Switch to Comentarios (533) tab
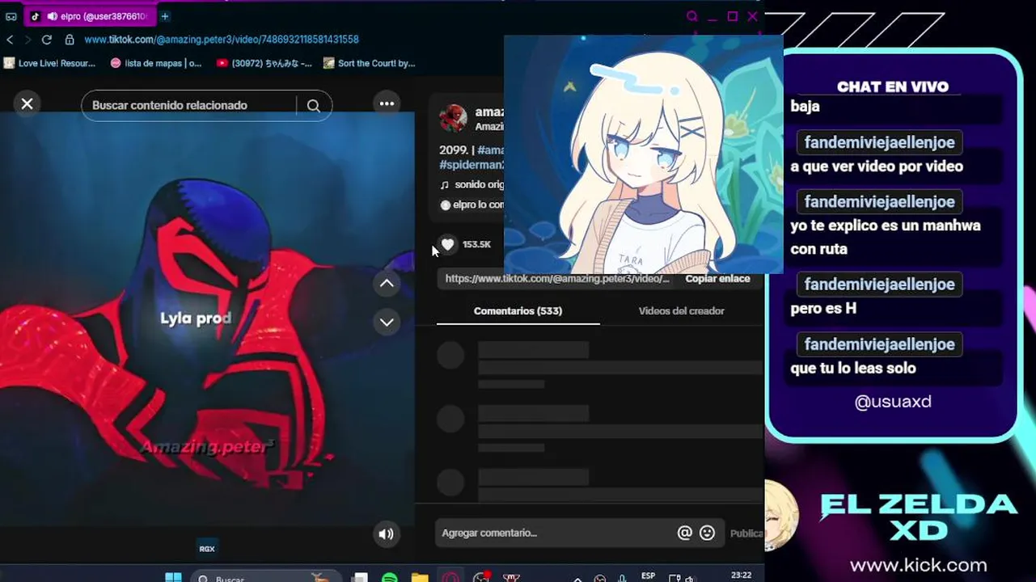This screenshot has height=582, width=1036. pyautogui.click(x=518, y=310)
